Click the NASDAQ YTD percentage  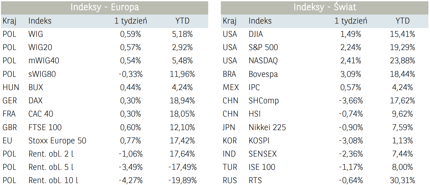(x=402, y=61)
